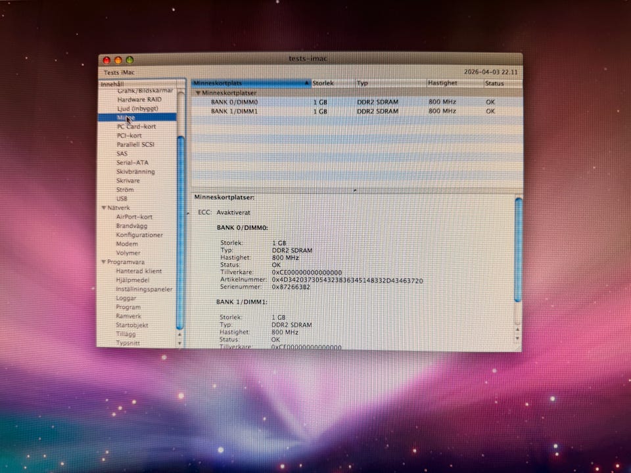Collapse the Minneskortplatser disclosure triangle
The width and height of the screenshot is (631, 473).
coord(198,93)
